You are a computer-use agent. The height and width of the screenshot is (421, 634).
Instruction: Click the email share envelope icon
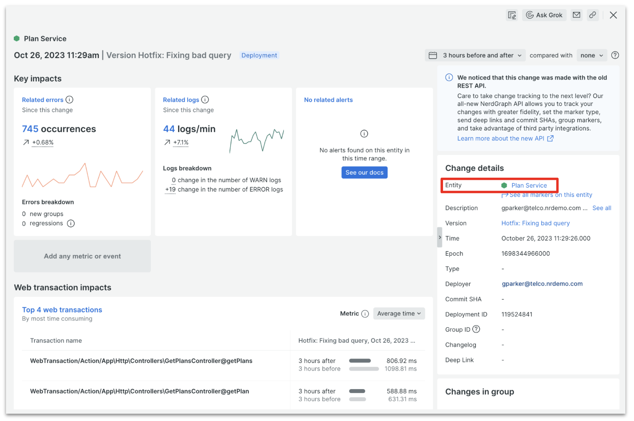click(576, 15)
